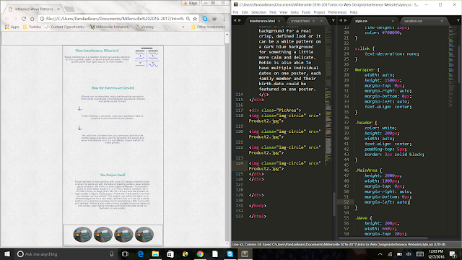Click the last circular product image
The height and width of the screenshot is (260, 462).
click(x=144, y=235)
